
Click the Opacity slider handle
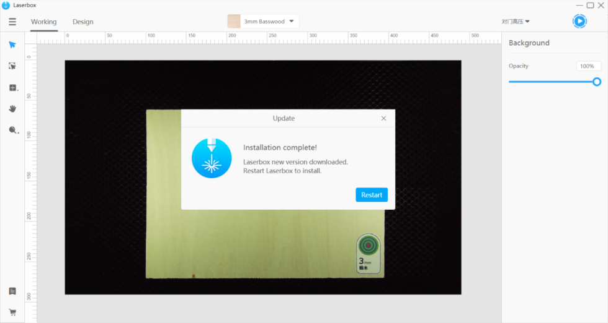point(597,82)
